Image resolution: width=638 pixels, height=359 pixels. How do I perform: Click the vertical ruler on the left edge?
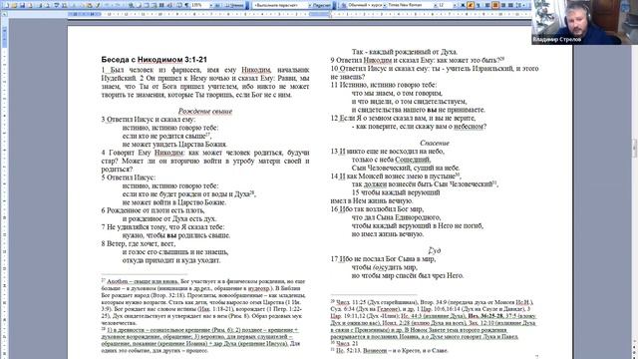4,187
